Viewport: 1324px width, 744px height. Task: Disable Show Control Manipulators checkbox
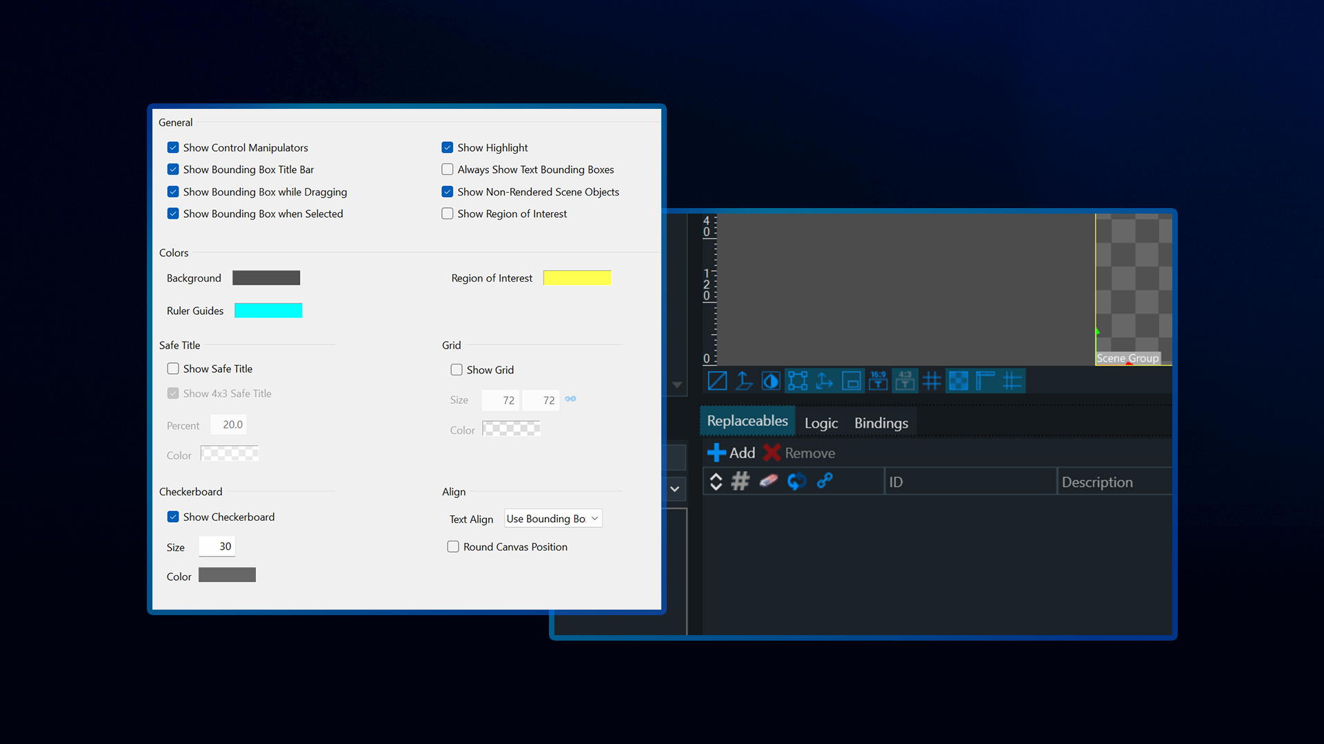(173, 147)
